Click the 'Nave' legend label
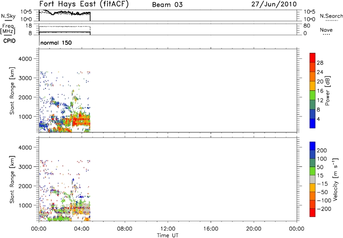 (x=326, y=30)
